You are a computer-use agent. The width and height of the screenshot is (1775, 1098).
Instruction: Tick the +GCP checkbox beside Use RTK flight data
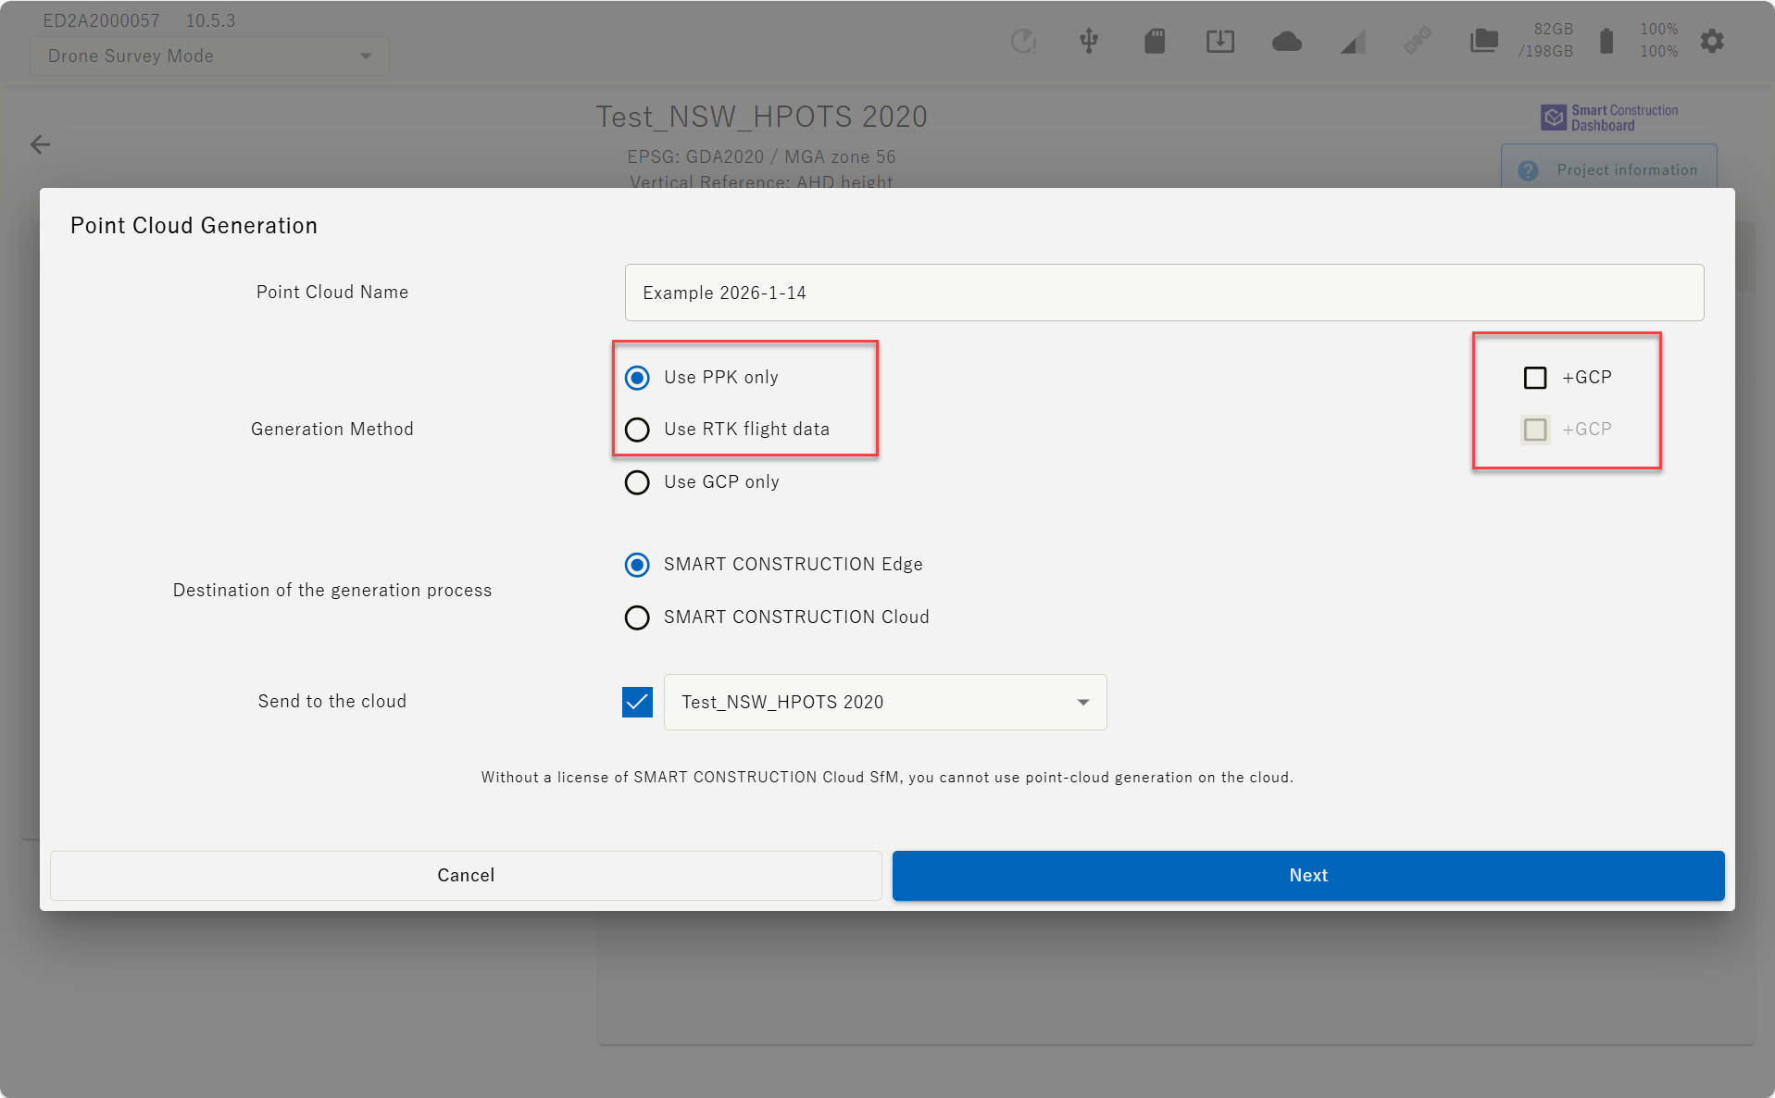click(x=1535, y=430)
